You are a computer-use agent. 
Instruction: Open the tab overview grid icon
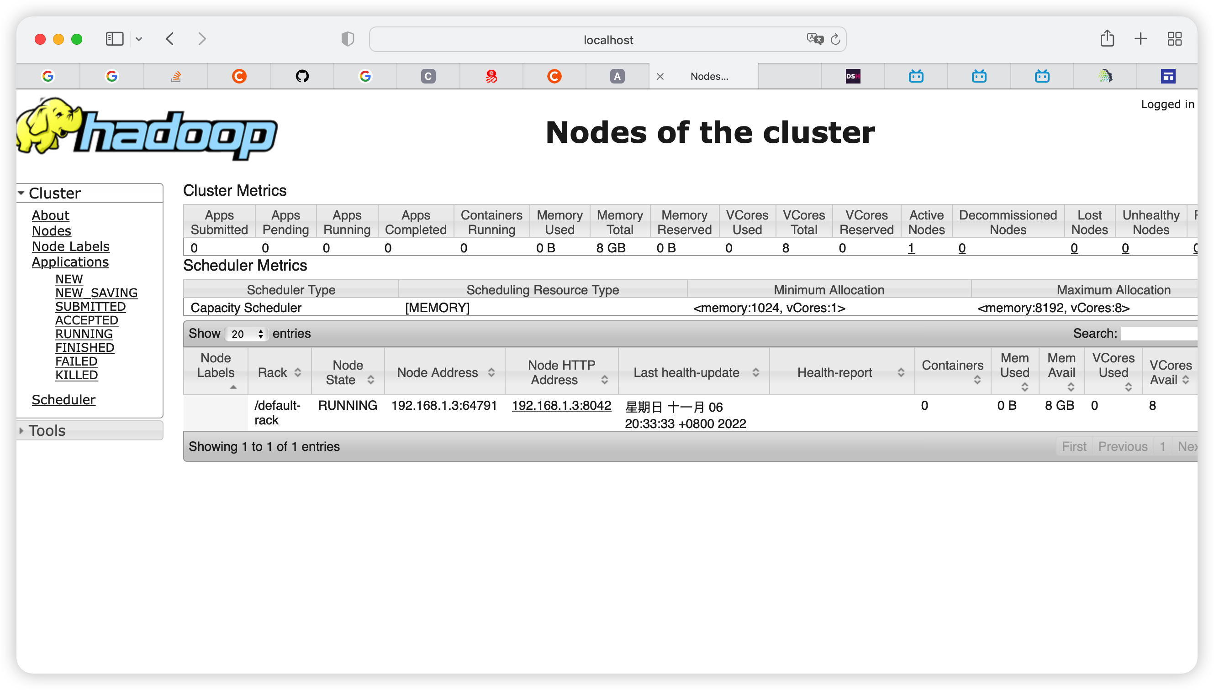[1174, 39]
